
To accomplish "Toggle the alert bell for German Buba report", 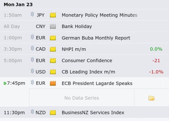I will (32, 37).
